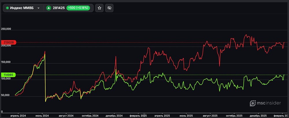Screen dimensions: 289x118
Task: Pick the декабрь 2025 time axis label
Action: pos(258,115)
